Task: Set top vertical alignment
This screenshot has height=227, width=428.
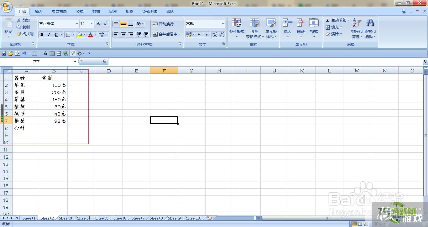Action: pos(116,24)
